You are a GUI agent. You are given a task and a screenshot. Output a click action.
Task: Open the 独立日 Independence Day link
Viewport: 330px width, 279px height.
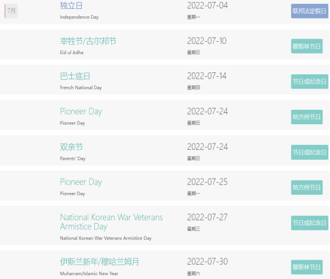coord(71,6)
